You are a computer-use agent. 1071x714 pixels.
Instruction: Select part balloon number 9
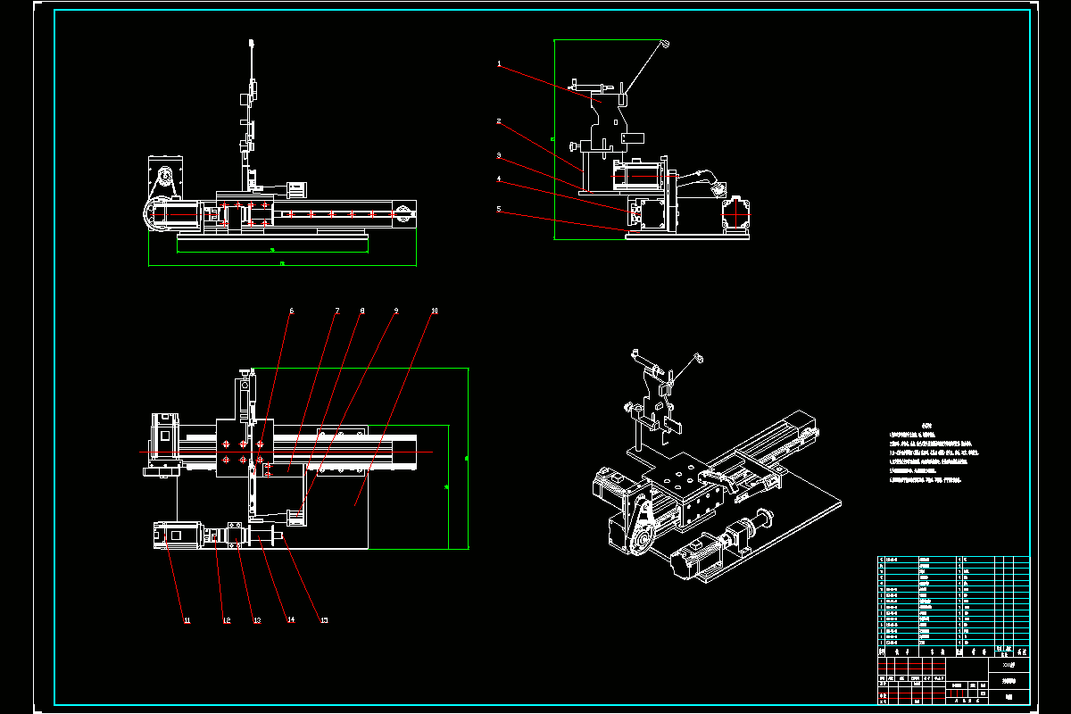tap(395, 311)
